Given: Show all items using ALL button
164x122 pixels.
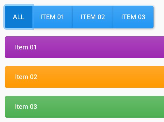Looking at the screenshot, I should [x=18, y=17].
